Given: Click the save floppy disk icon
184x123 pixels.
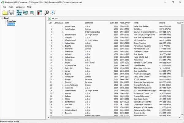Looking at the screenshot, I should click(11, 13).
